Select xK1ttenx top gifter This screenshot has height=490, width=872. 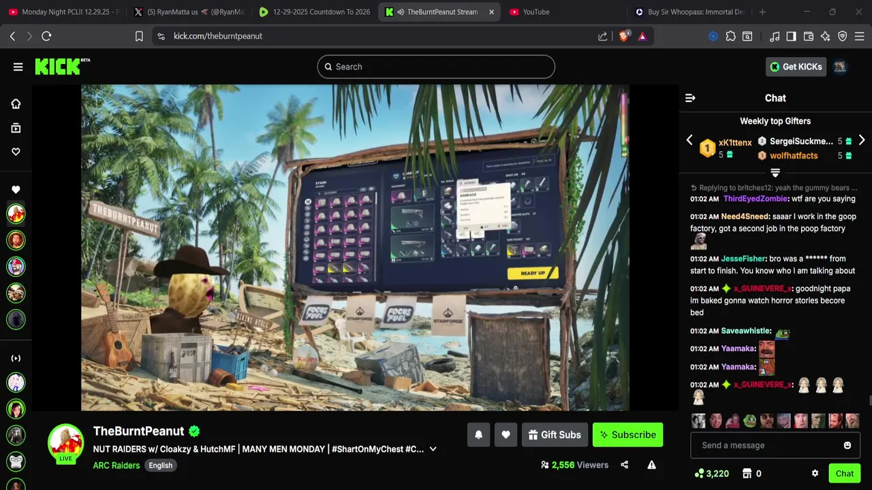(735, 142)
